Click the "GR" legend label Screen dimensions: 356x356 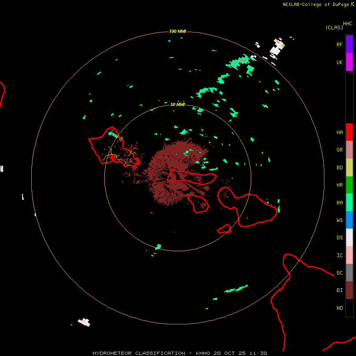pyautogui.click(x=340, y=150)
